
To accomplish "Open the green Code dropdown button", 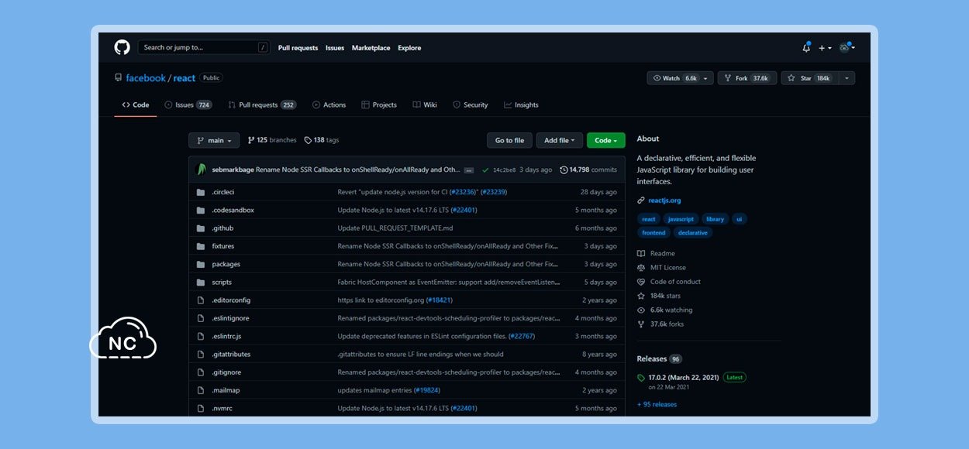I will pyautogui.click(x=606, y=140).
